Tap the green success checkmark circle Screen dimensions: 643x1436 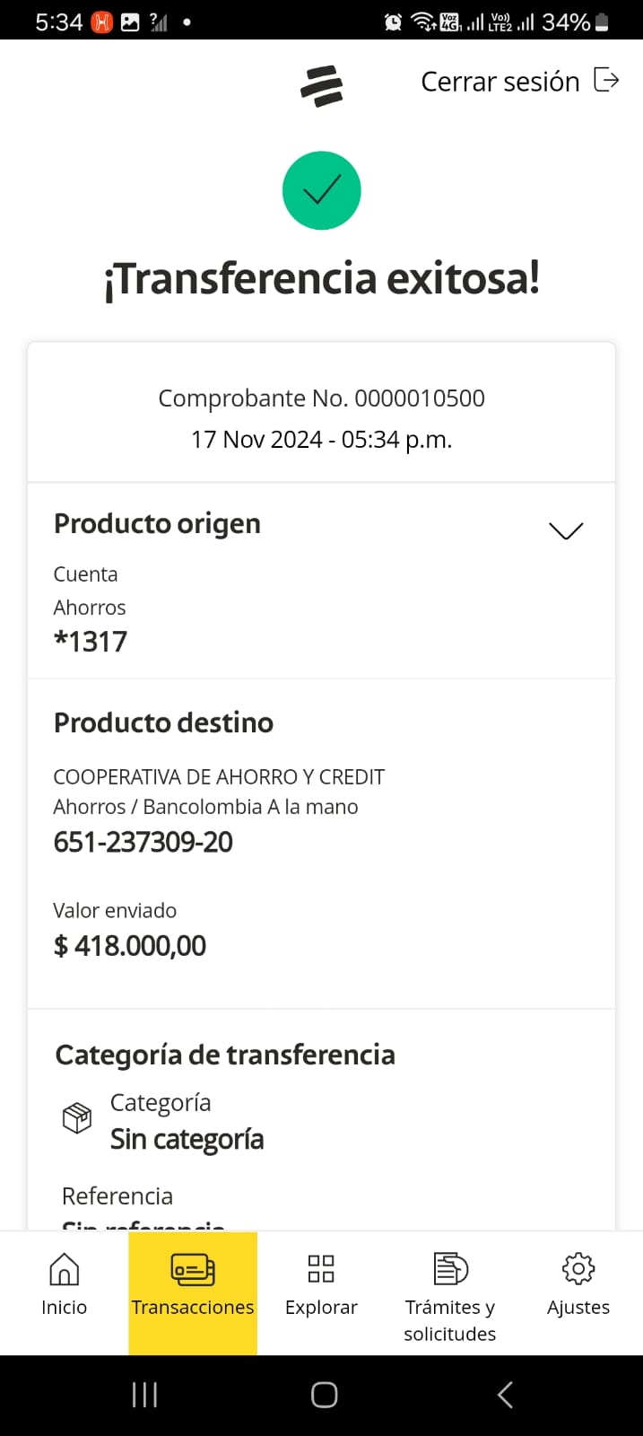pyautogui.click(x=321, y=191)
